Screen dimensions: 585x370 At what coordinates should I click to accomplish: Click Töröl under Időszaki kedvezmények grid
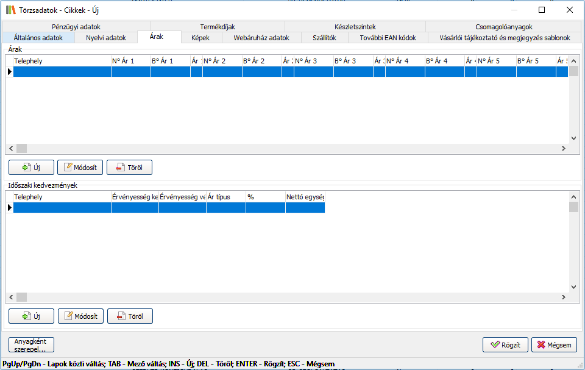(x=130, y=316)
